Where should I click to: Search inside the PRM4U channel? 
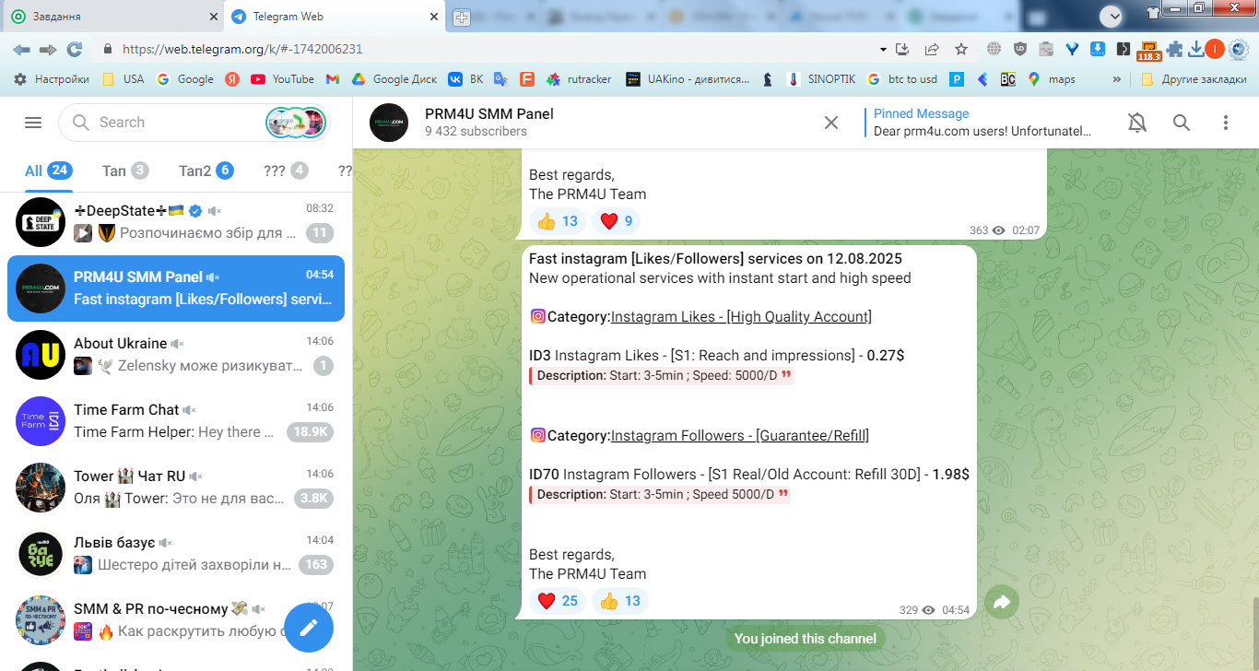click(x=1182, y=123)
